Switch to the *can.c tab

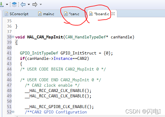pyautogui.click(x=72, y=14)
